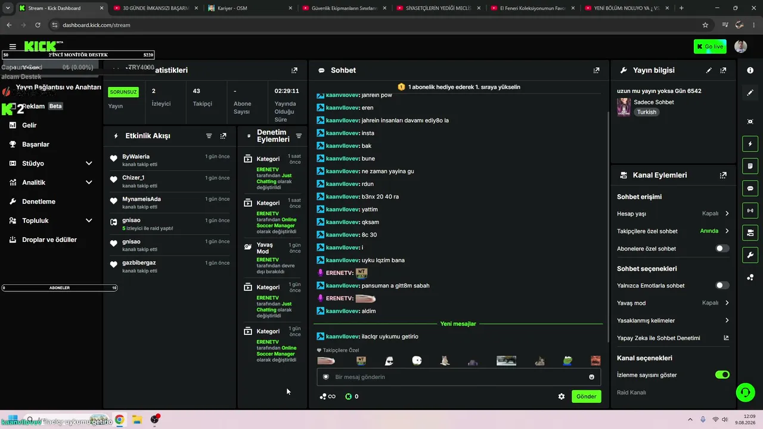This screenshot has height=429, width=763.
Task: Open the user profile avatar
Action: (x=741, y=46)
